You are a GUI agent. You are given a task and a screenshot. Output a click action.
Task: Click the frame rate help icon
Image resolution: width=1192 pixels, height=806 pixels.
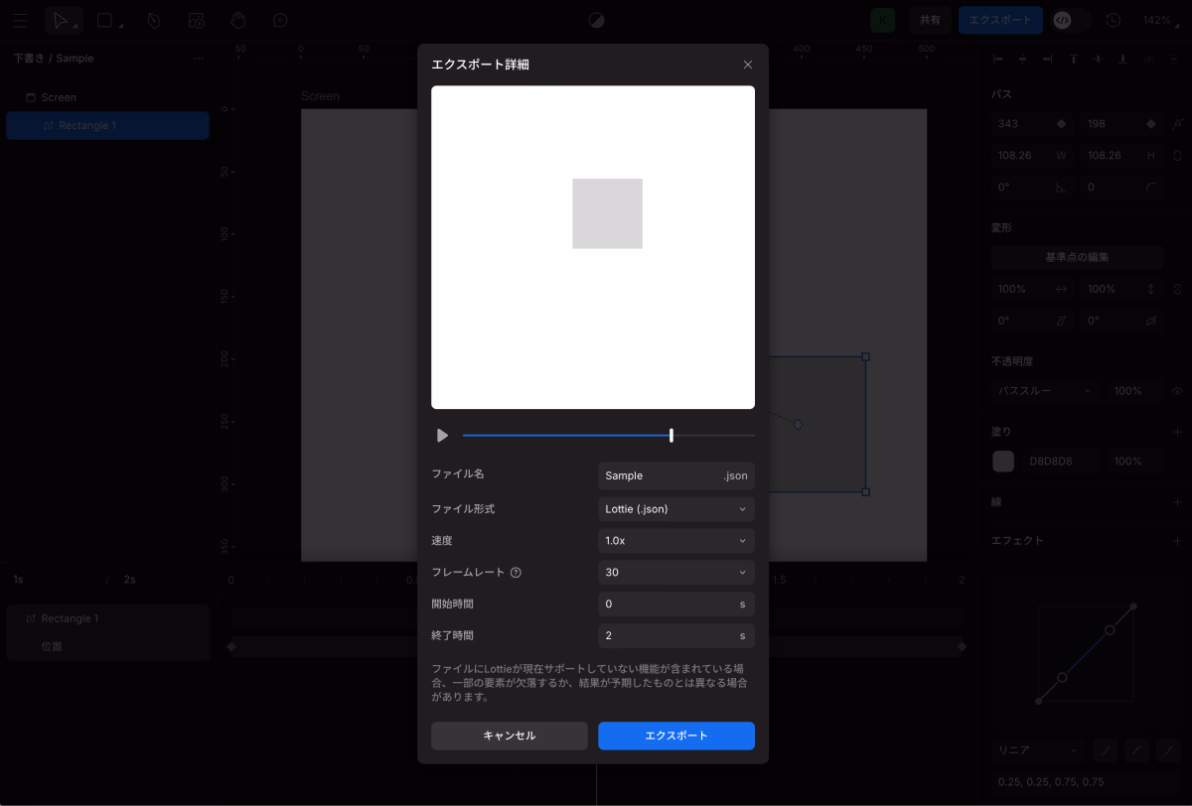[516, 573]
